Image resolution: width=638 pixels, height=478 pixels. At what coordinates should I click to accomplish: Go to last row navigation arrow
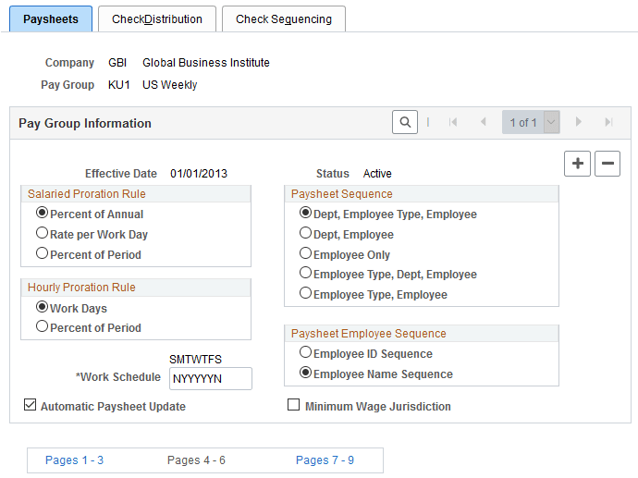pos(608,122)
